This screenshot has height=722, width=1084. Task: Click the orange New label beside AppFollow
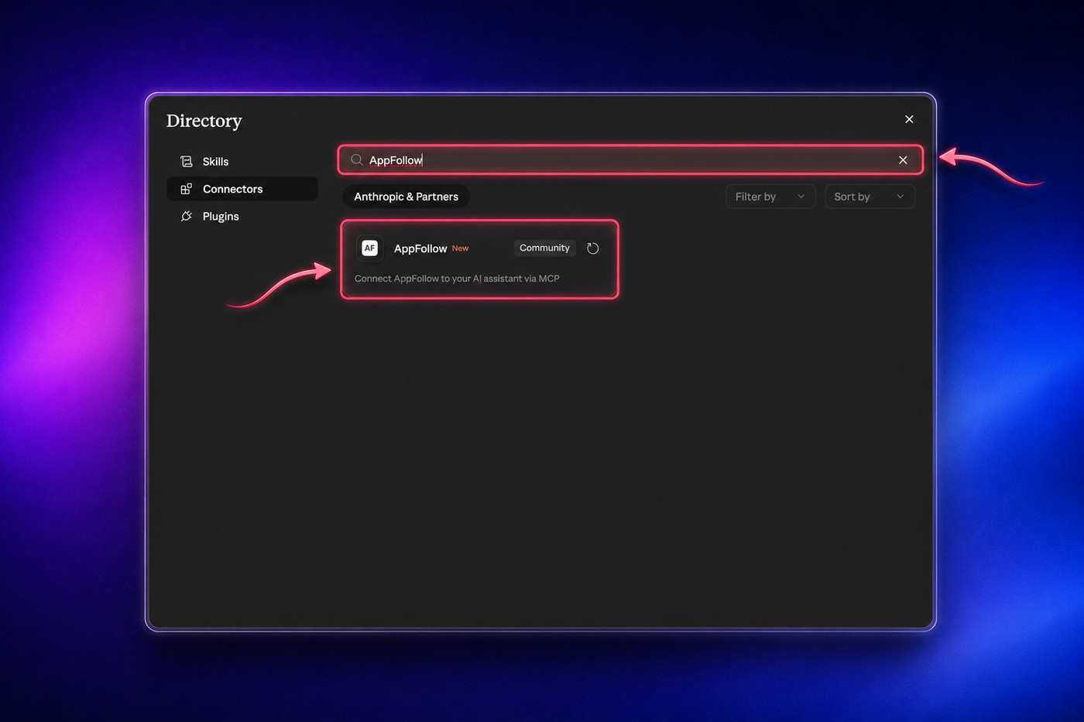tap(460, 248)
